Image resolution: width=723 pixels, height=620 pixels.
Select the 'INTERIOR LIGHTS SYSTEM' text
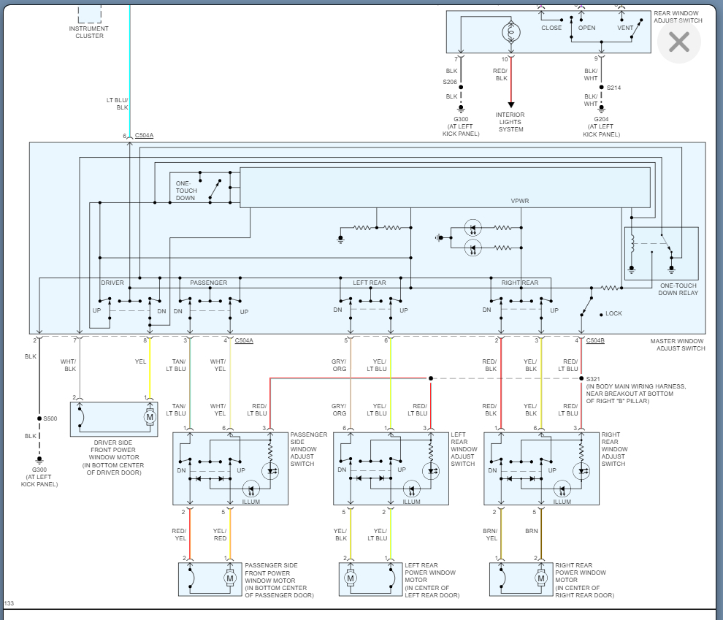point(510,122)
